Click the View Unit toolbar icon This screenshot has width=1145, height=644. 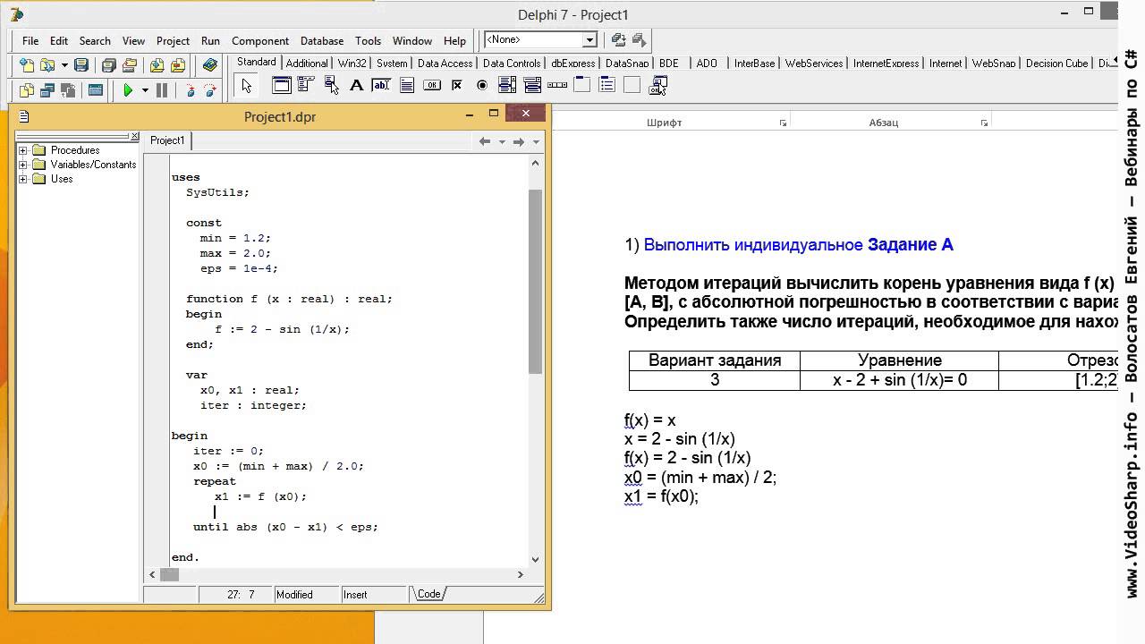pos(27,89)
